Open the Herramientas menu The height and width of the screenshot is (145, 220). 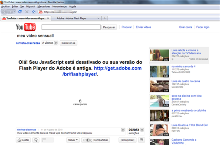60,6
